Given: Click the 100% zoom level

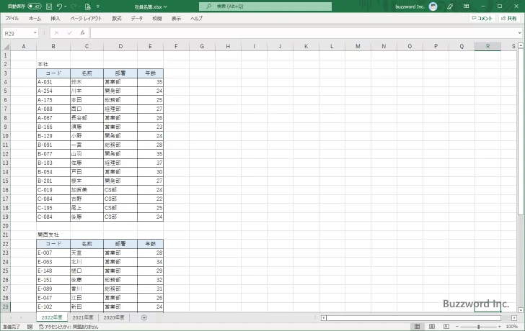Looking at the screenshot, I should 511,327.
